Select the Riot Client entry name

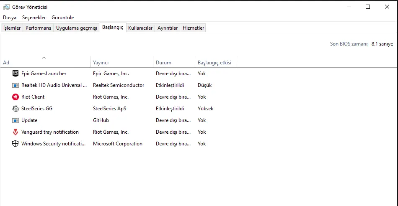click(x=33, y=97)
